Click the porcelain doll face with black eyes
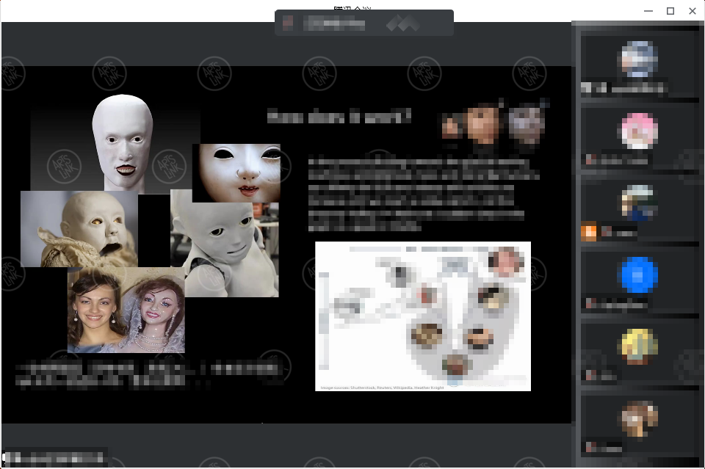This screenshot has width=705, height=469. tap(236, 173)
